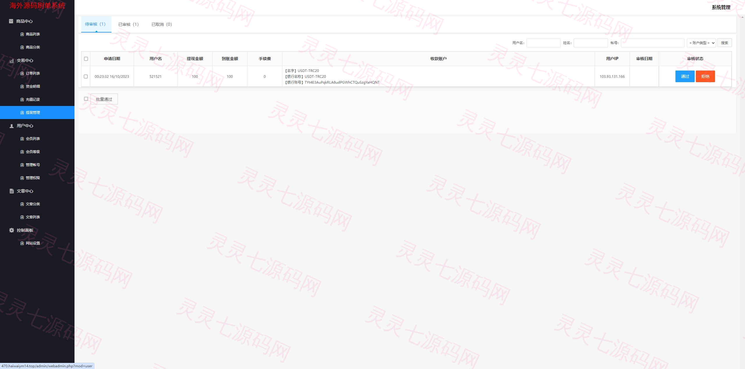
Task: Click the icon beside 订单列表
Action: [22, 73]
